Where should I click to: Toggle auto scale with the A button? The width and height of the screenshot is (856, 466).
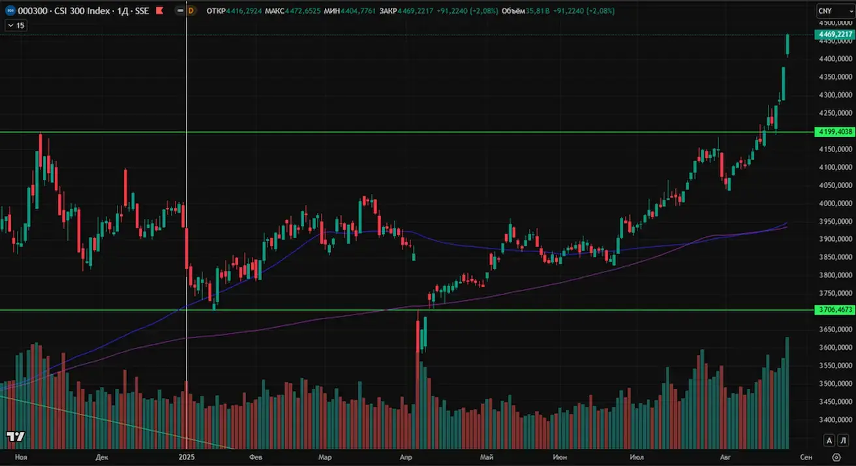click(x=829, y=441)
